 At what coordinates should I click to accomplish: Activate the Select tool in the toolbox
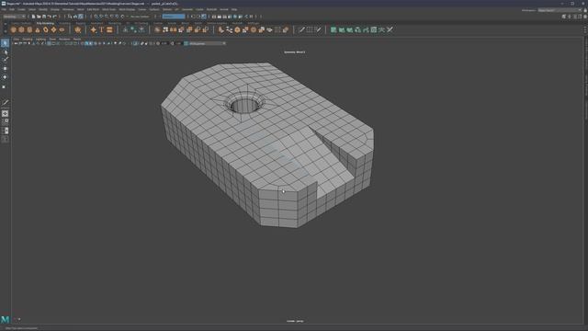[x=5, y=43]
